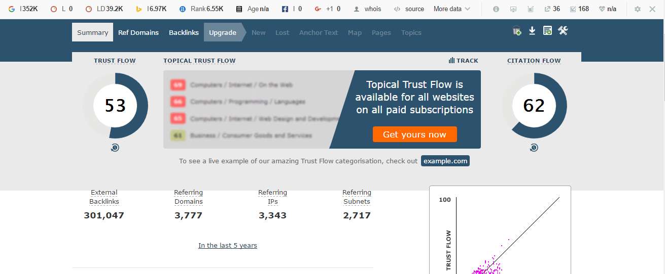Open the Backlinks tab
Screen dimensions: 665x274
[184, 32]
